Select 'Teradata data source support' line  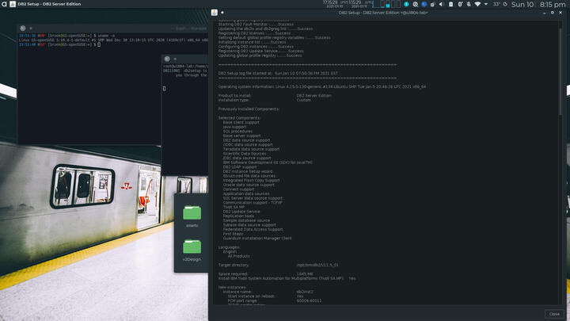coord(251,149)
